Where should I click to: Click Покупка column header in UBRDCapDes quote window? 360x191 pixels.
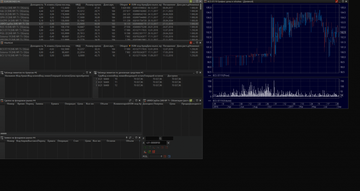click(158, 104)
